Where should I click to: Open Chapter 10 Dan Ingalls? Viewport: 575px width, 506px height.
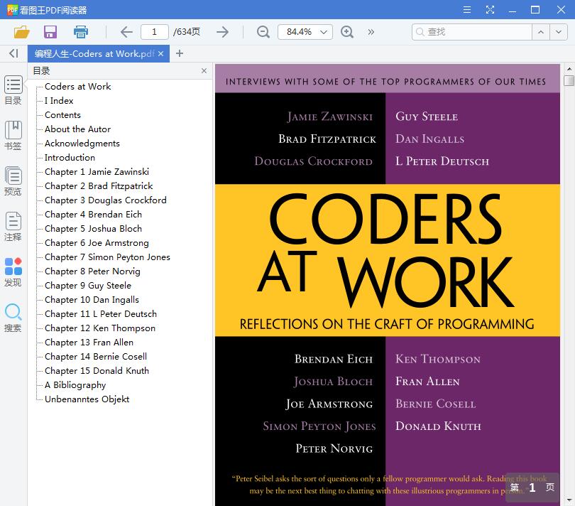coord(92,300)
